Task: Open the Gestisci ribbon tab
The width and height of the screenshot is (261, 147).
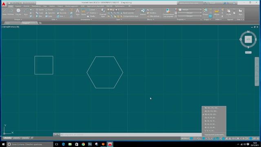Action: [52, 6]
